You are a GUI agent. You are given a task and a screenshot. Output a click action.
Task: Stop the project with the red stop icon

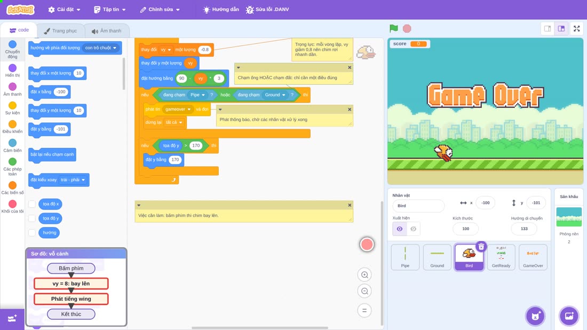point(407,28)
